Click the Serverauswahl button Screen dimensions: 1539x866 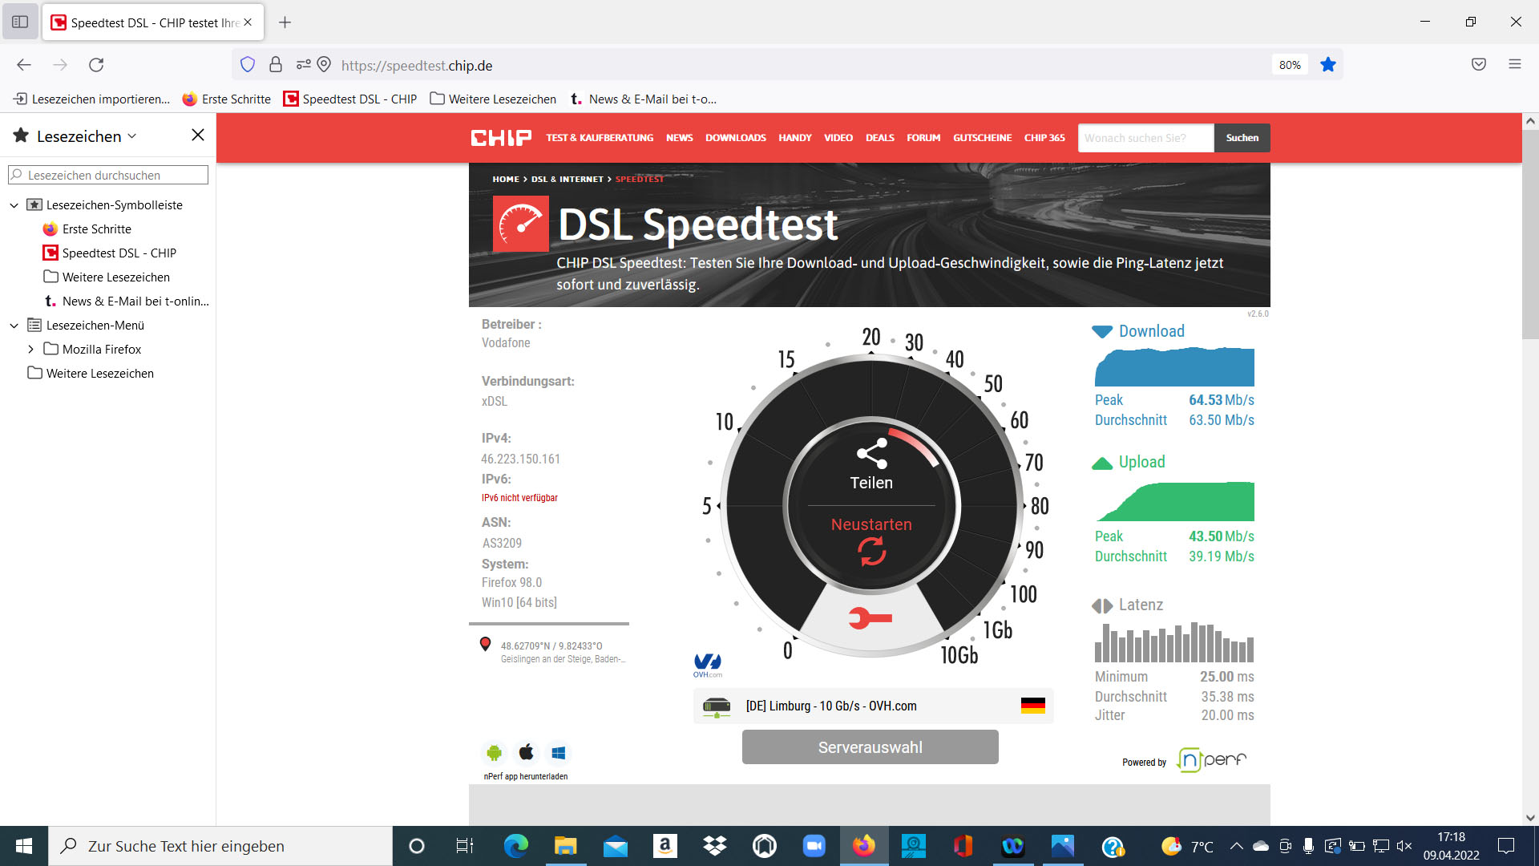(870, 747)
